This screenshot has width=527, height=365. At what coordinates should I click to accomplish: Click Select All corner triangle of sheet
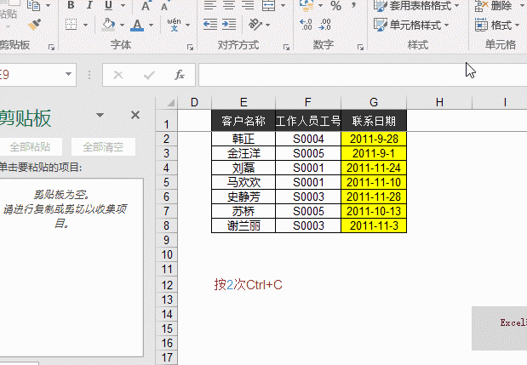(171, 102)
